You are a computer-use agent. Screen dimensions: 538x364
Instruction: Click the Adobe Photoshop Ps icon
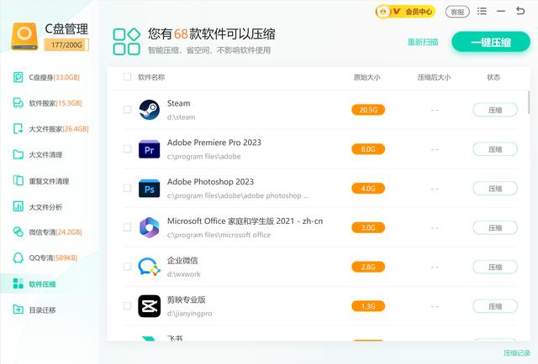150,189
